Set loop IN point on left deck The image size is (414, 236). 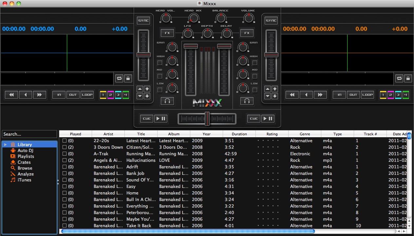click(59, 95)
